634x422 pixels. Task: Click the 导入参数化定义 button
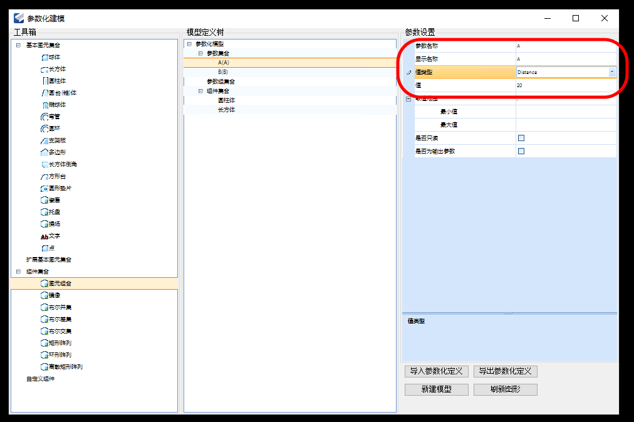[436, 371]
